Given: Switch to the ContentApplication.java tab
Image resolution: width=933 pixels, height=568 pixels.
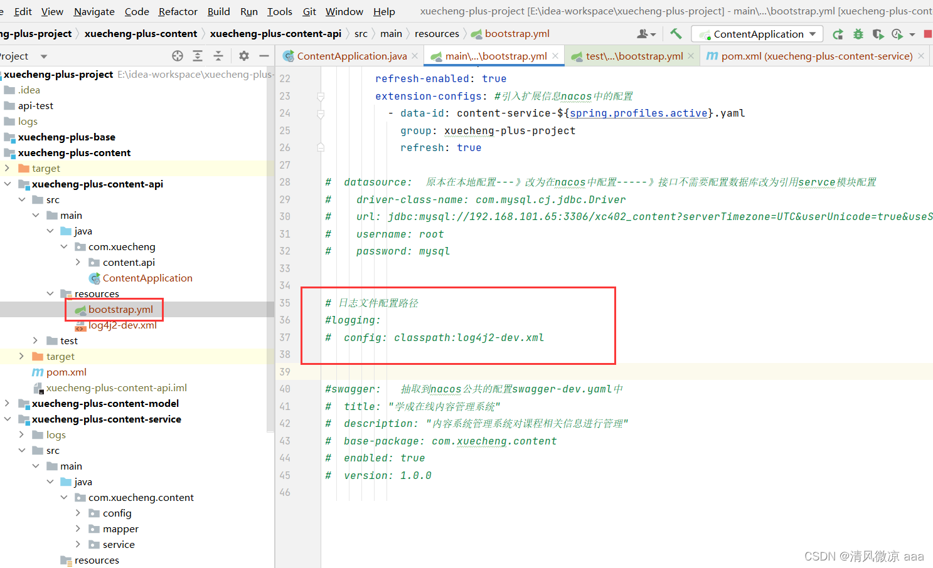Looking at the screenshot, I should [351, 56].
